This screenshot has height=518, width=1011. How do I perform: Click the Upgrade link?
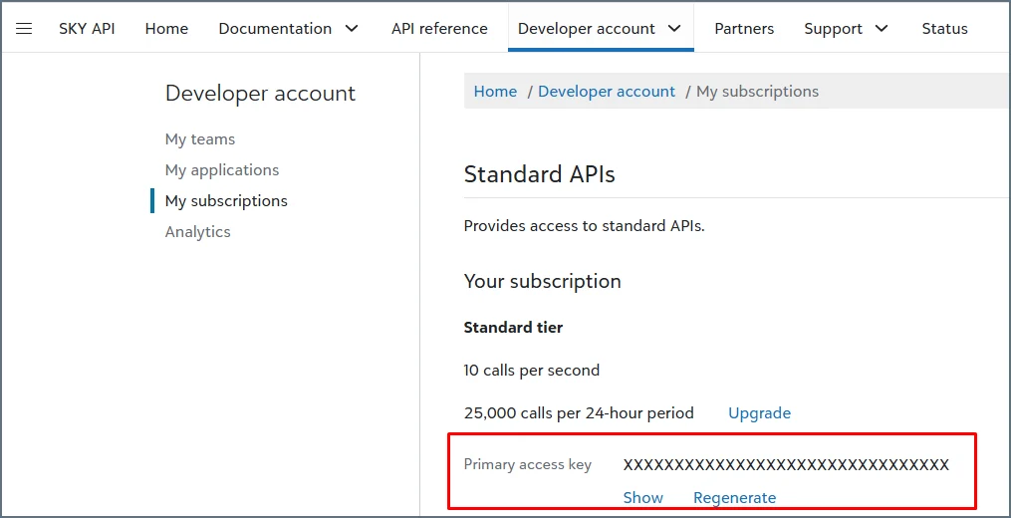760,412
